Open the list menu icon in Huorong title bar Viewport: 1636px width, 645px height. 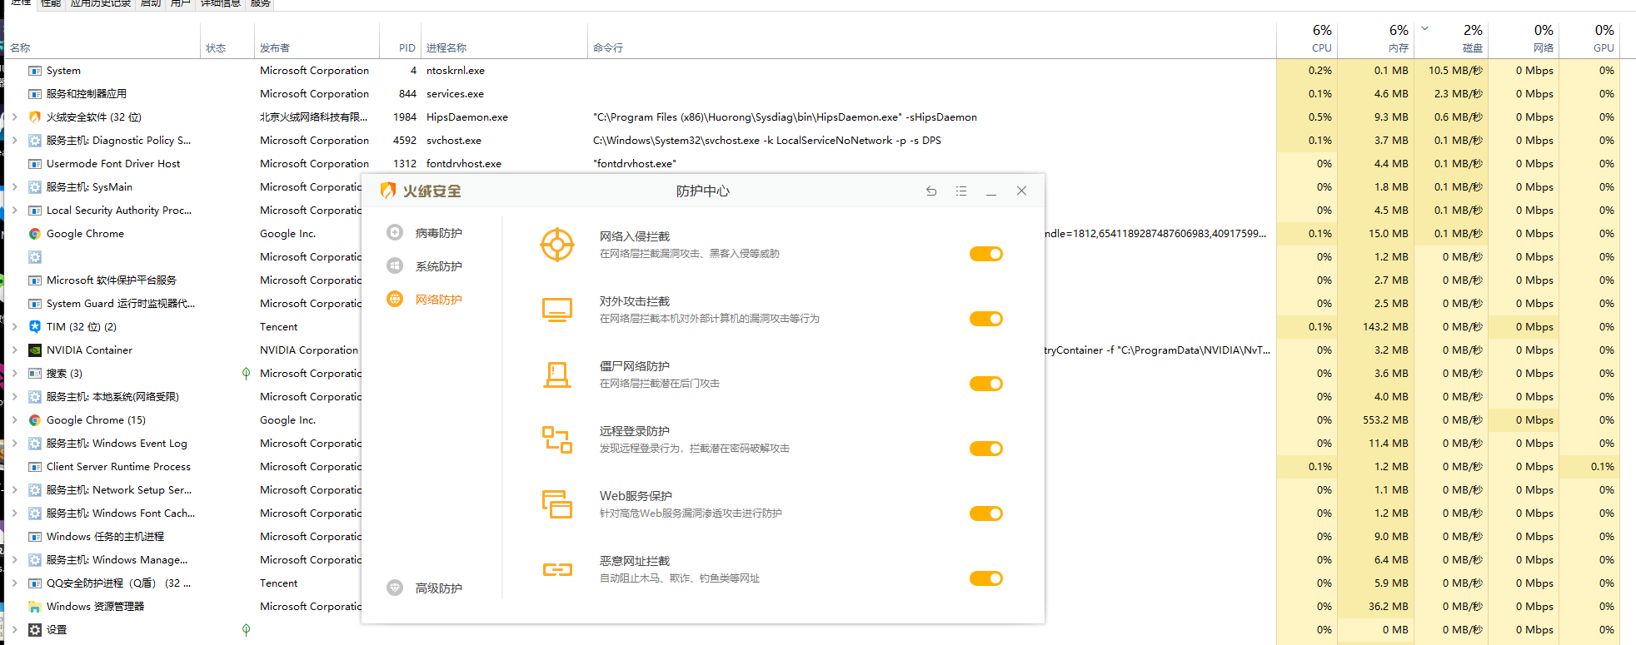pyautogui.click(x=961, y=191)
